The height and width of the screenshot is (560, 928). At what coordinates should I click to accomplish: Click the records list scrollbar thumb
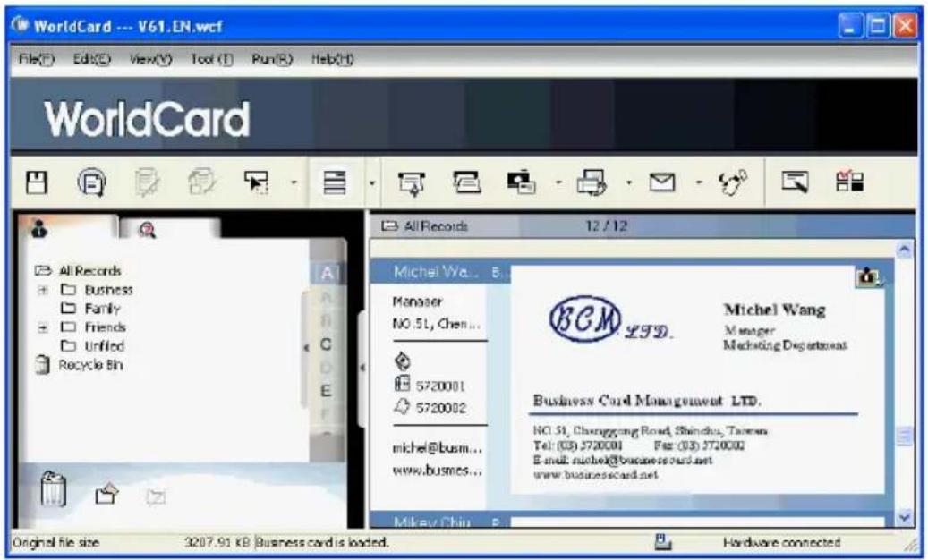tap(905, 437)
